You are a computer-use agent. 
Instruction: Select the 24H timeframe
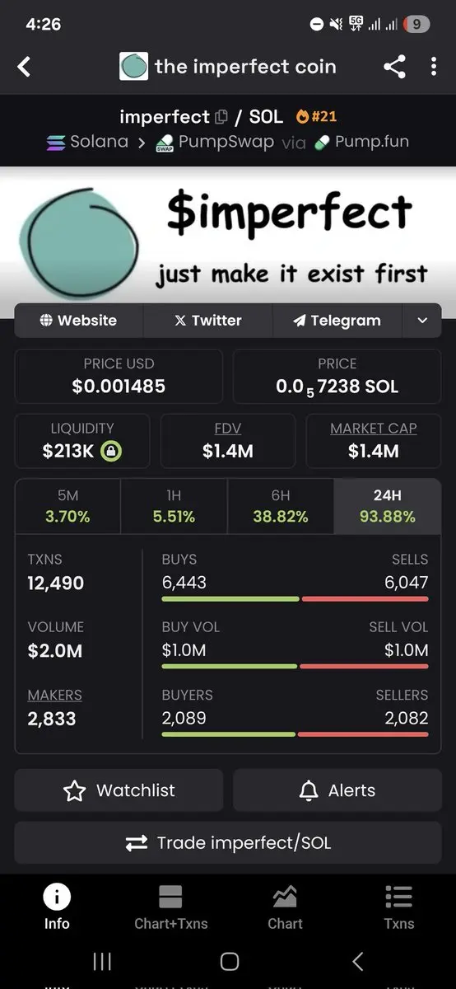(x=388, y=507)
